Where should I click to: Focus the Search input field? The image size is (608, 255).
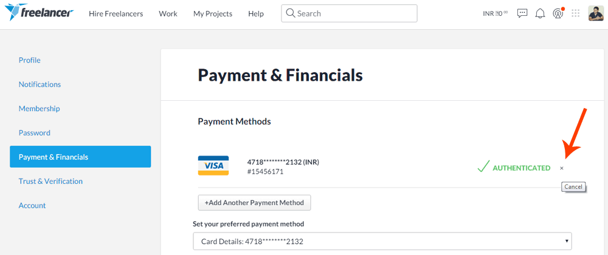(x=349, y=13)
